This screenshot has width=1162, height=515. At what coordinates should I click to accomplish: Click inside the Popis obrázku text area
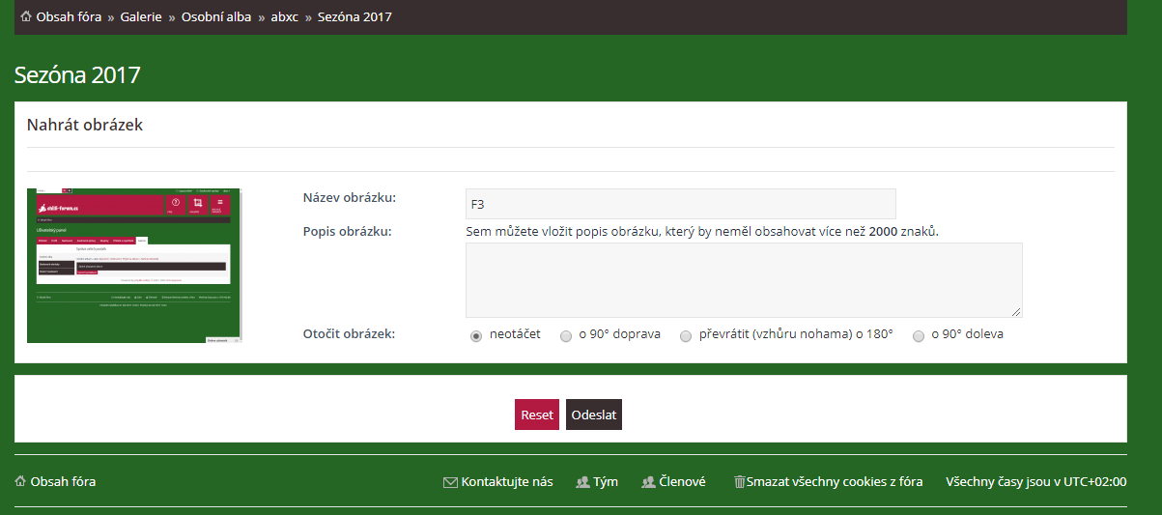pyautogui.click(x=743, y=279)
